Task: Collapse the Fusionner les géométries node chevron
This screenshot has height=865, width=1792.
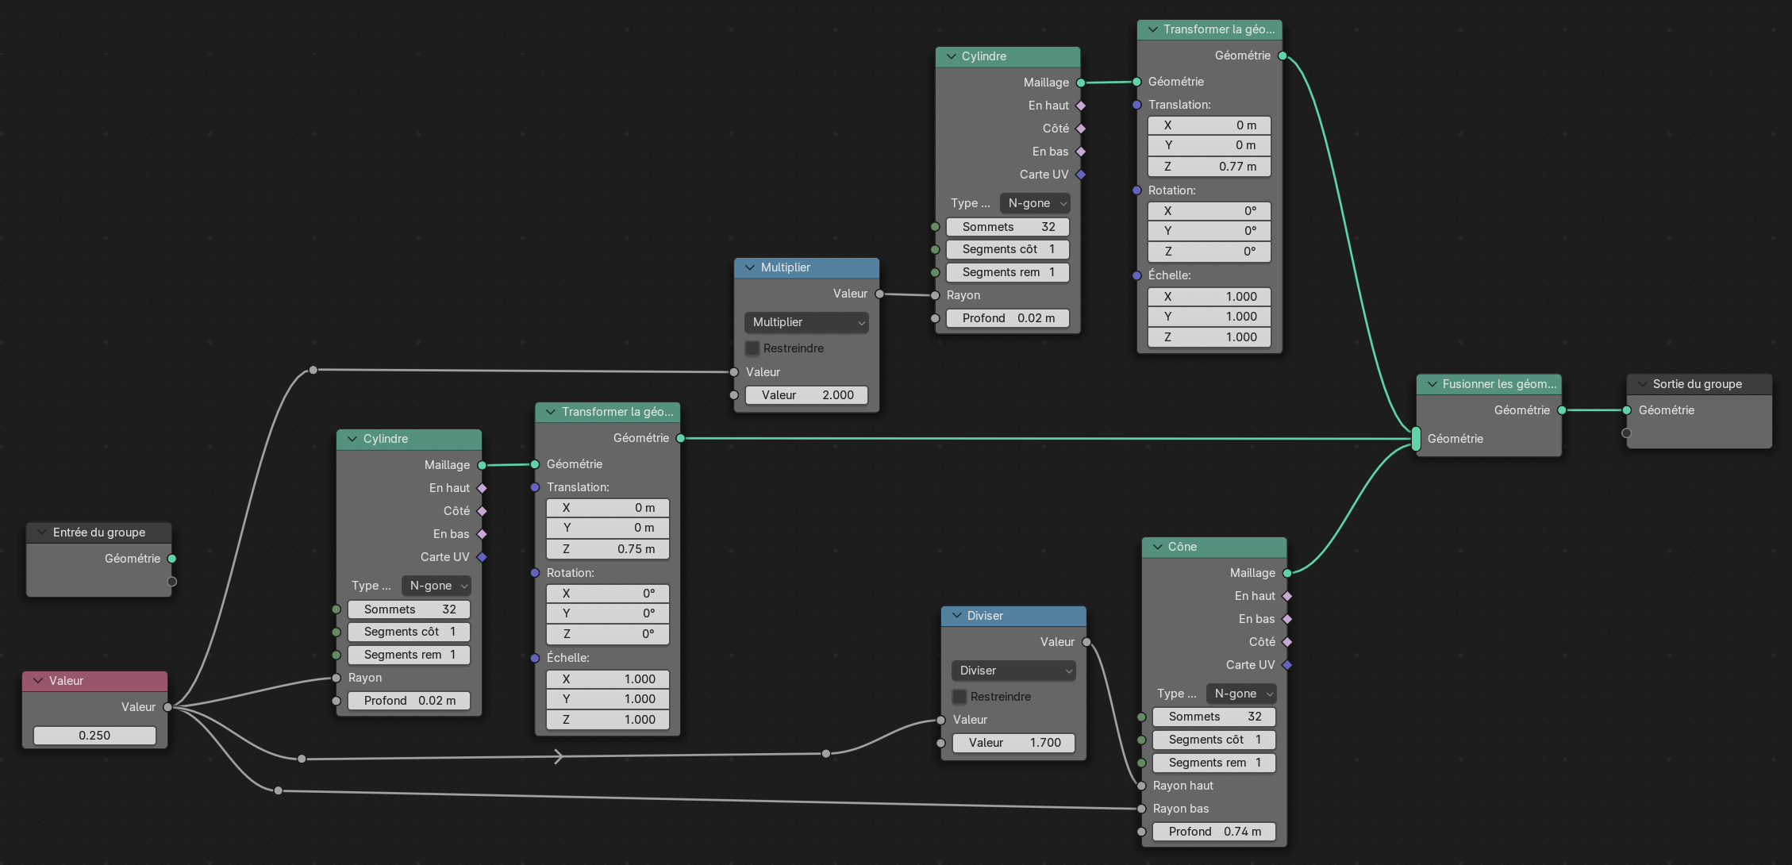Action: (x=1432, y=384)
